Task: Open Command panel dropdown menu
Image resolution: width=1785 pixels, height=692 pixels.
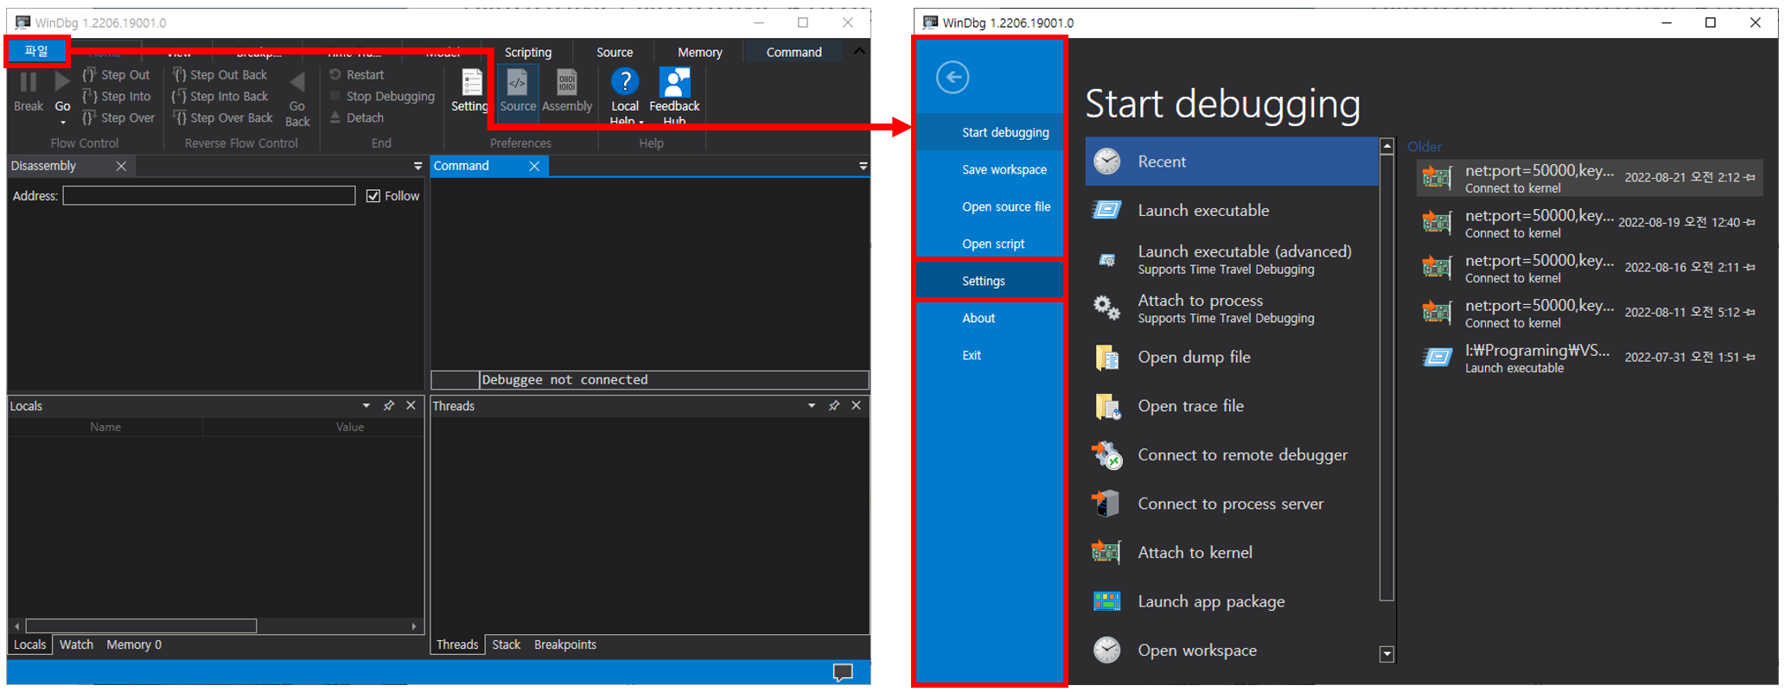Action: coord(863,166)
